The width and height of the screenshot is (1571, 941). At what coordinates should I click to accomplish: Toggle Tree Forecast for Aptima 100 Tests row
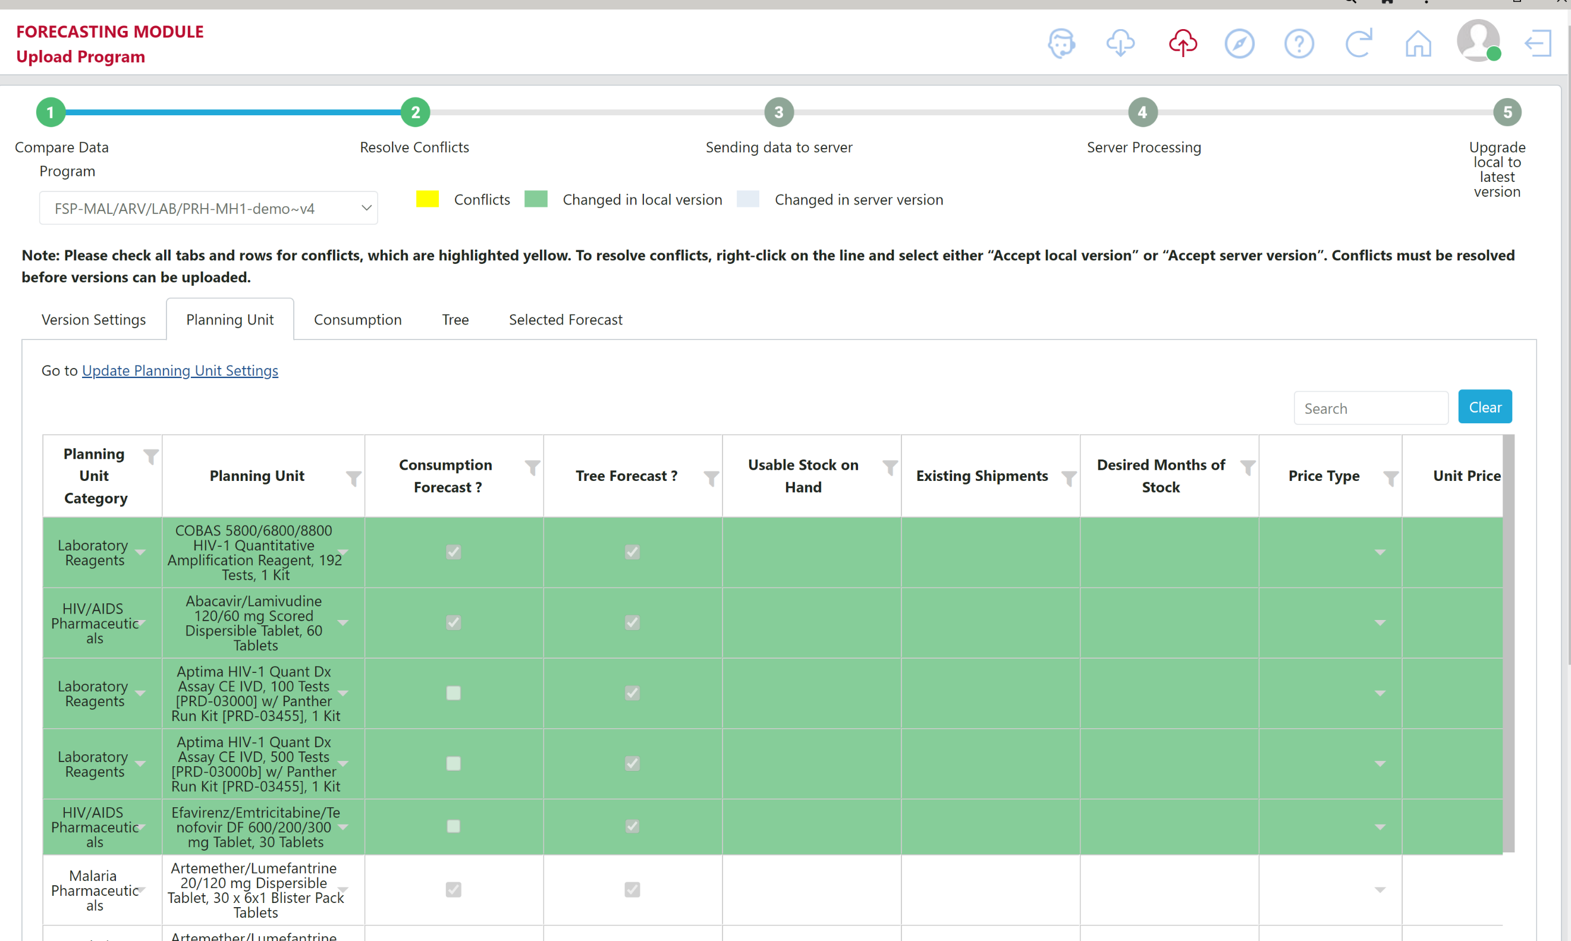coord(632,693)
